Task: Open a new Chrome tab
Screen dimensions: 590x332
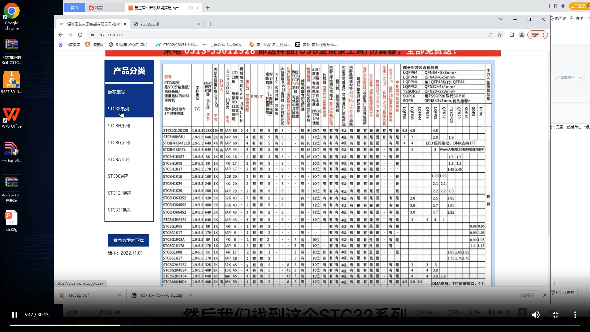Action: pyautogui.click(x=210, y=24)
